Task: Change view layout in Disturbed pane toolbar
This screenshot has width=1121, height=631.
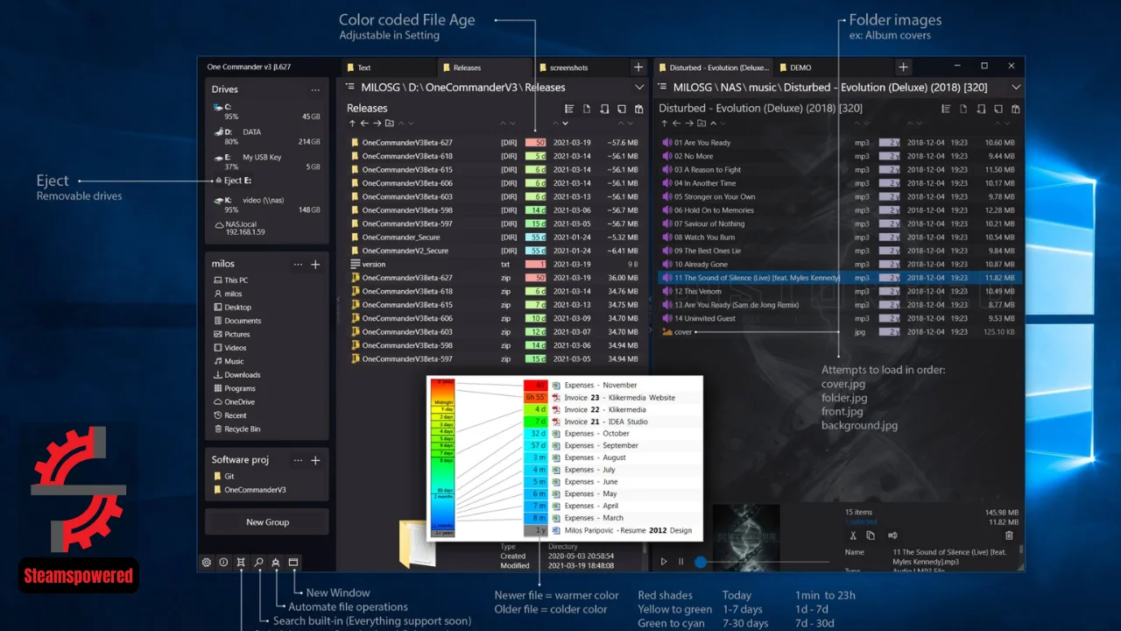Action: point(946,109)
